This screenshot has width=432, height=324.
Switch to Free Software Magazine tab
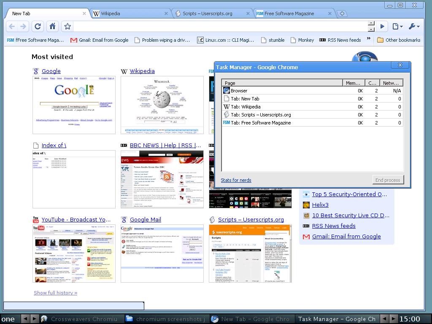click(293, 13)
